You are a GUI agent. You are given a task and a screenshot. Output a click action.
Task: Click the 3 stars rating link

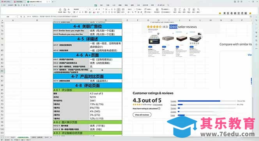coord(173,108)
